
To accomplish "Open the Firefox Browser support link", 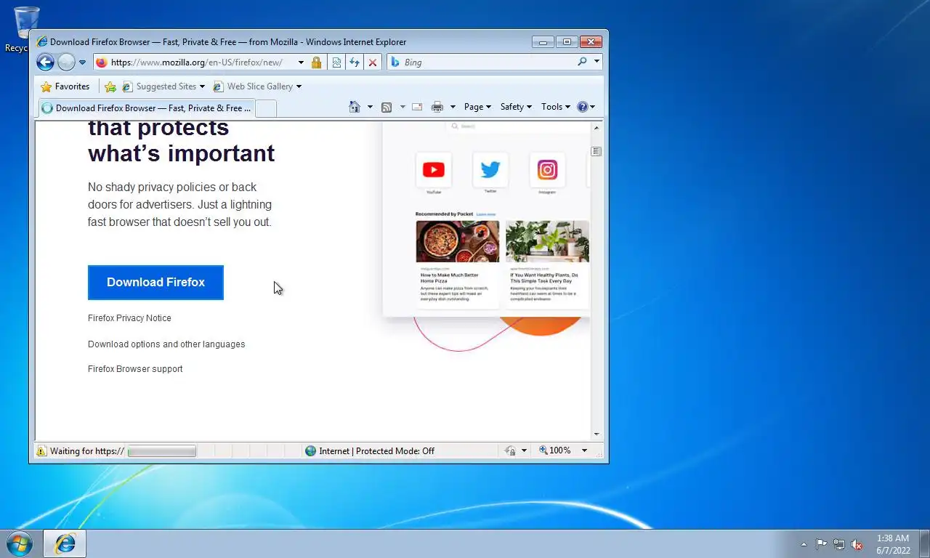I will click(135, 369).
